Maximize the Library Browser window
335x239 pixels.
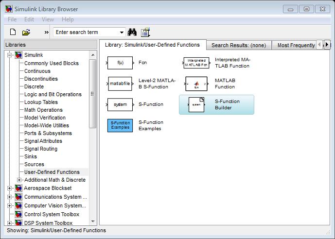click(x=306, y=9)
